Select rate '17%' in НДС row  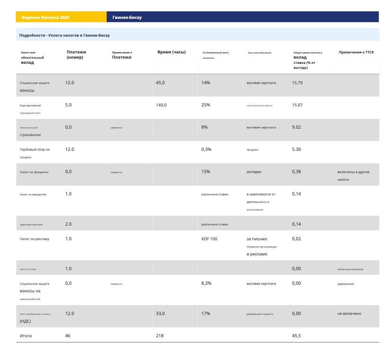206,314
